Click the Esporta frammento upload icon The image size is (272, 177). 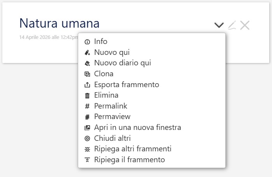[x=87, y=85]
